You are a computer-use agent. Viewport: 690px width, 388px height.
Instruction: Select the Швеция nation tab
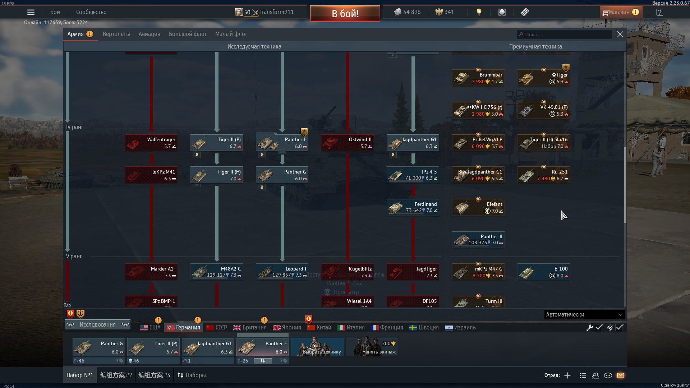[424, 328]
